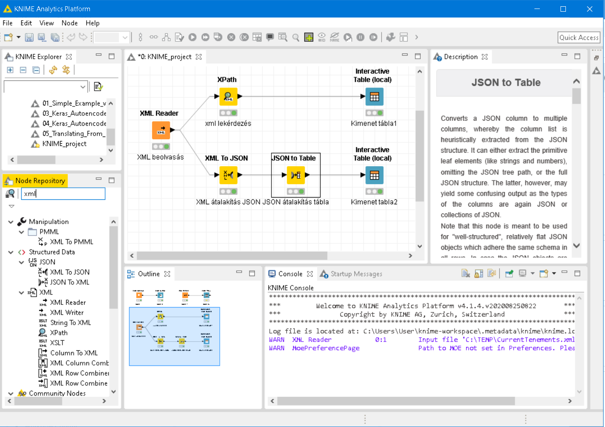Click the Step loop execution icon
Viewport: 605px width, 427px height.
click(x=374, y=37)
